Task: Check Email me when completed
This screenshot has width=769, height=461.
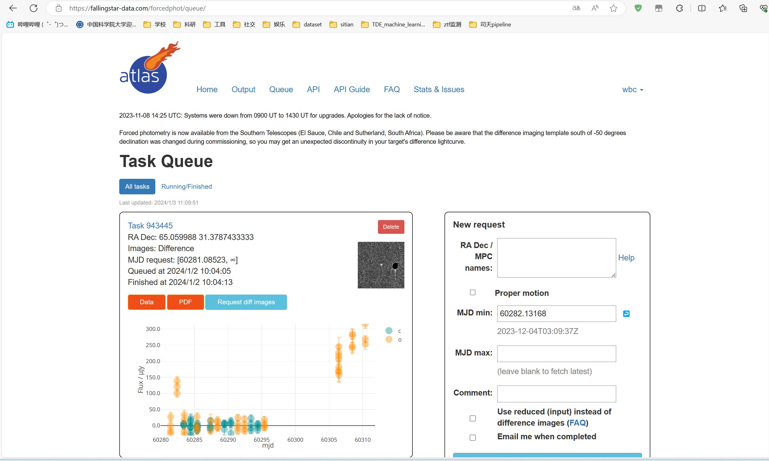Action: coord(473,438)
